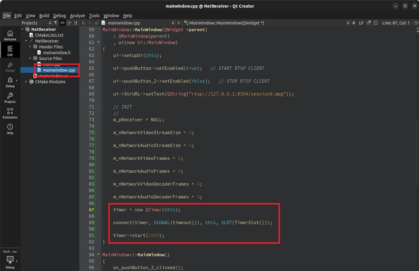The height and width of the screenshot is (271, 419).
Task: Open the File menu
Action: click(x=6, y=16)
